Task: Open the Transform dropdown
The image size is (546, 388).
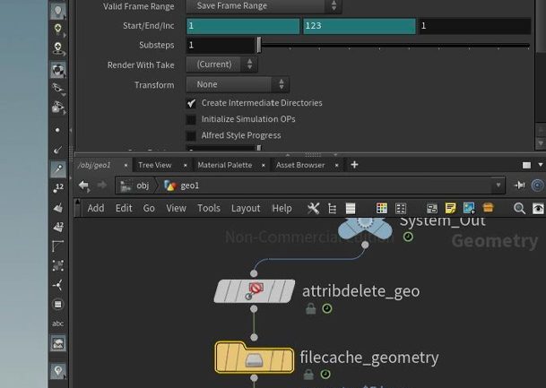Action: coord(237,84)
